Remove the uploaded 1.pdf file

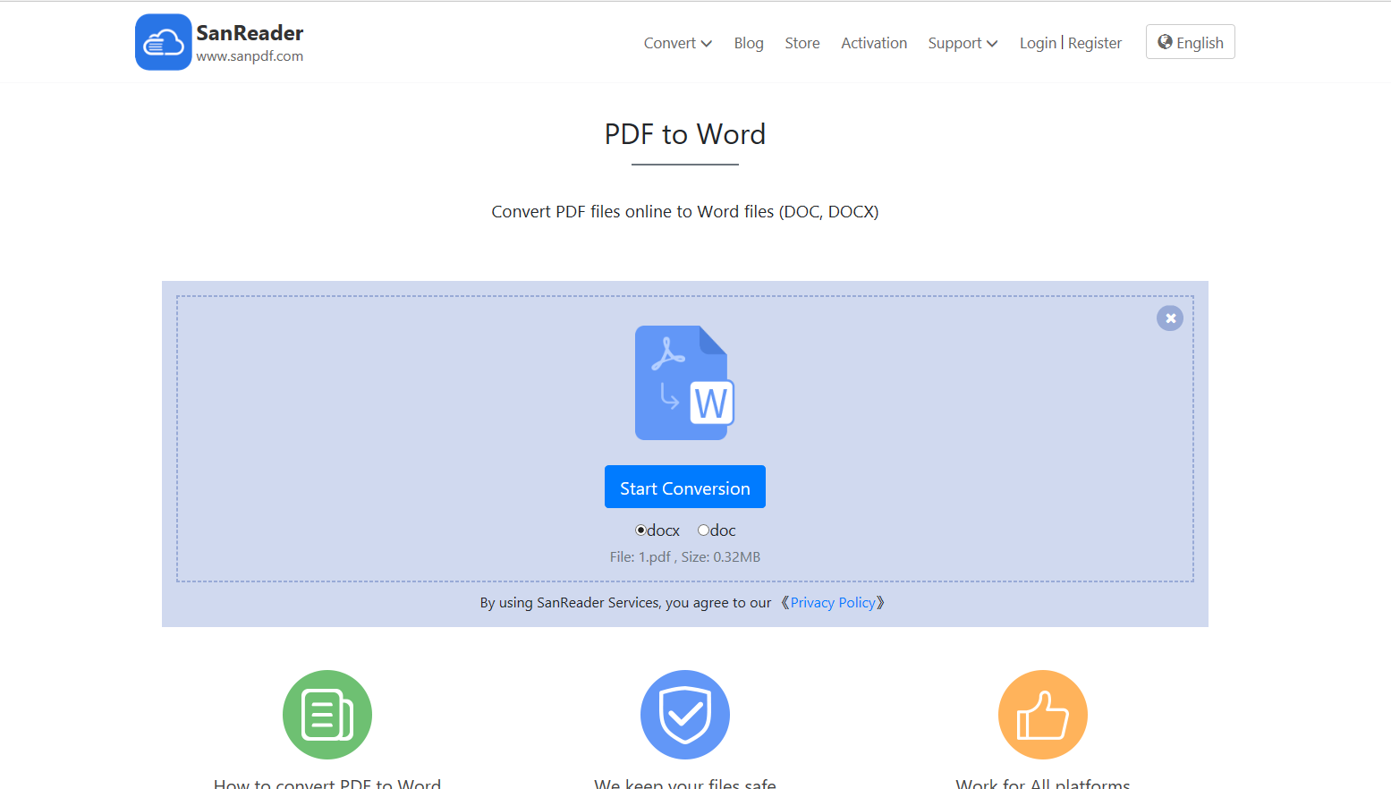tap(1170, 318)
